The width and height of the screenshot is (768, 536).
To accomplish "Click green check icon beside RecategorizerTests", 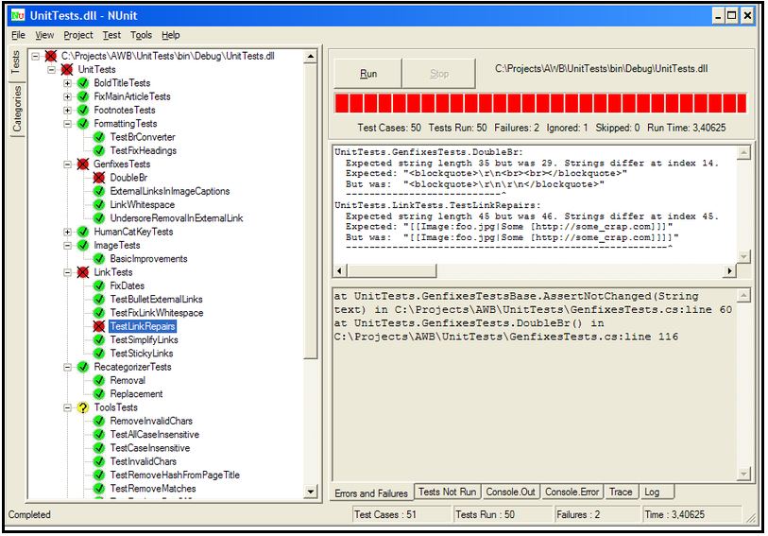I will [83, 367].
